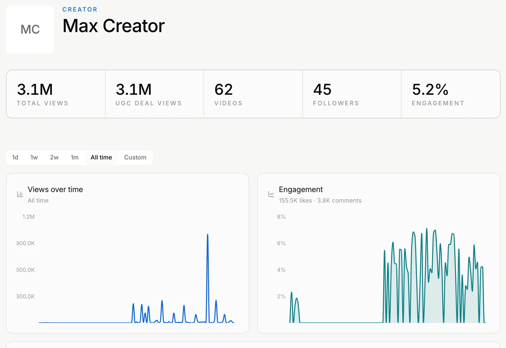Click the 2% axis label on engagement chart
The image size is (506, 348).
(x=281, y=296)
